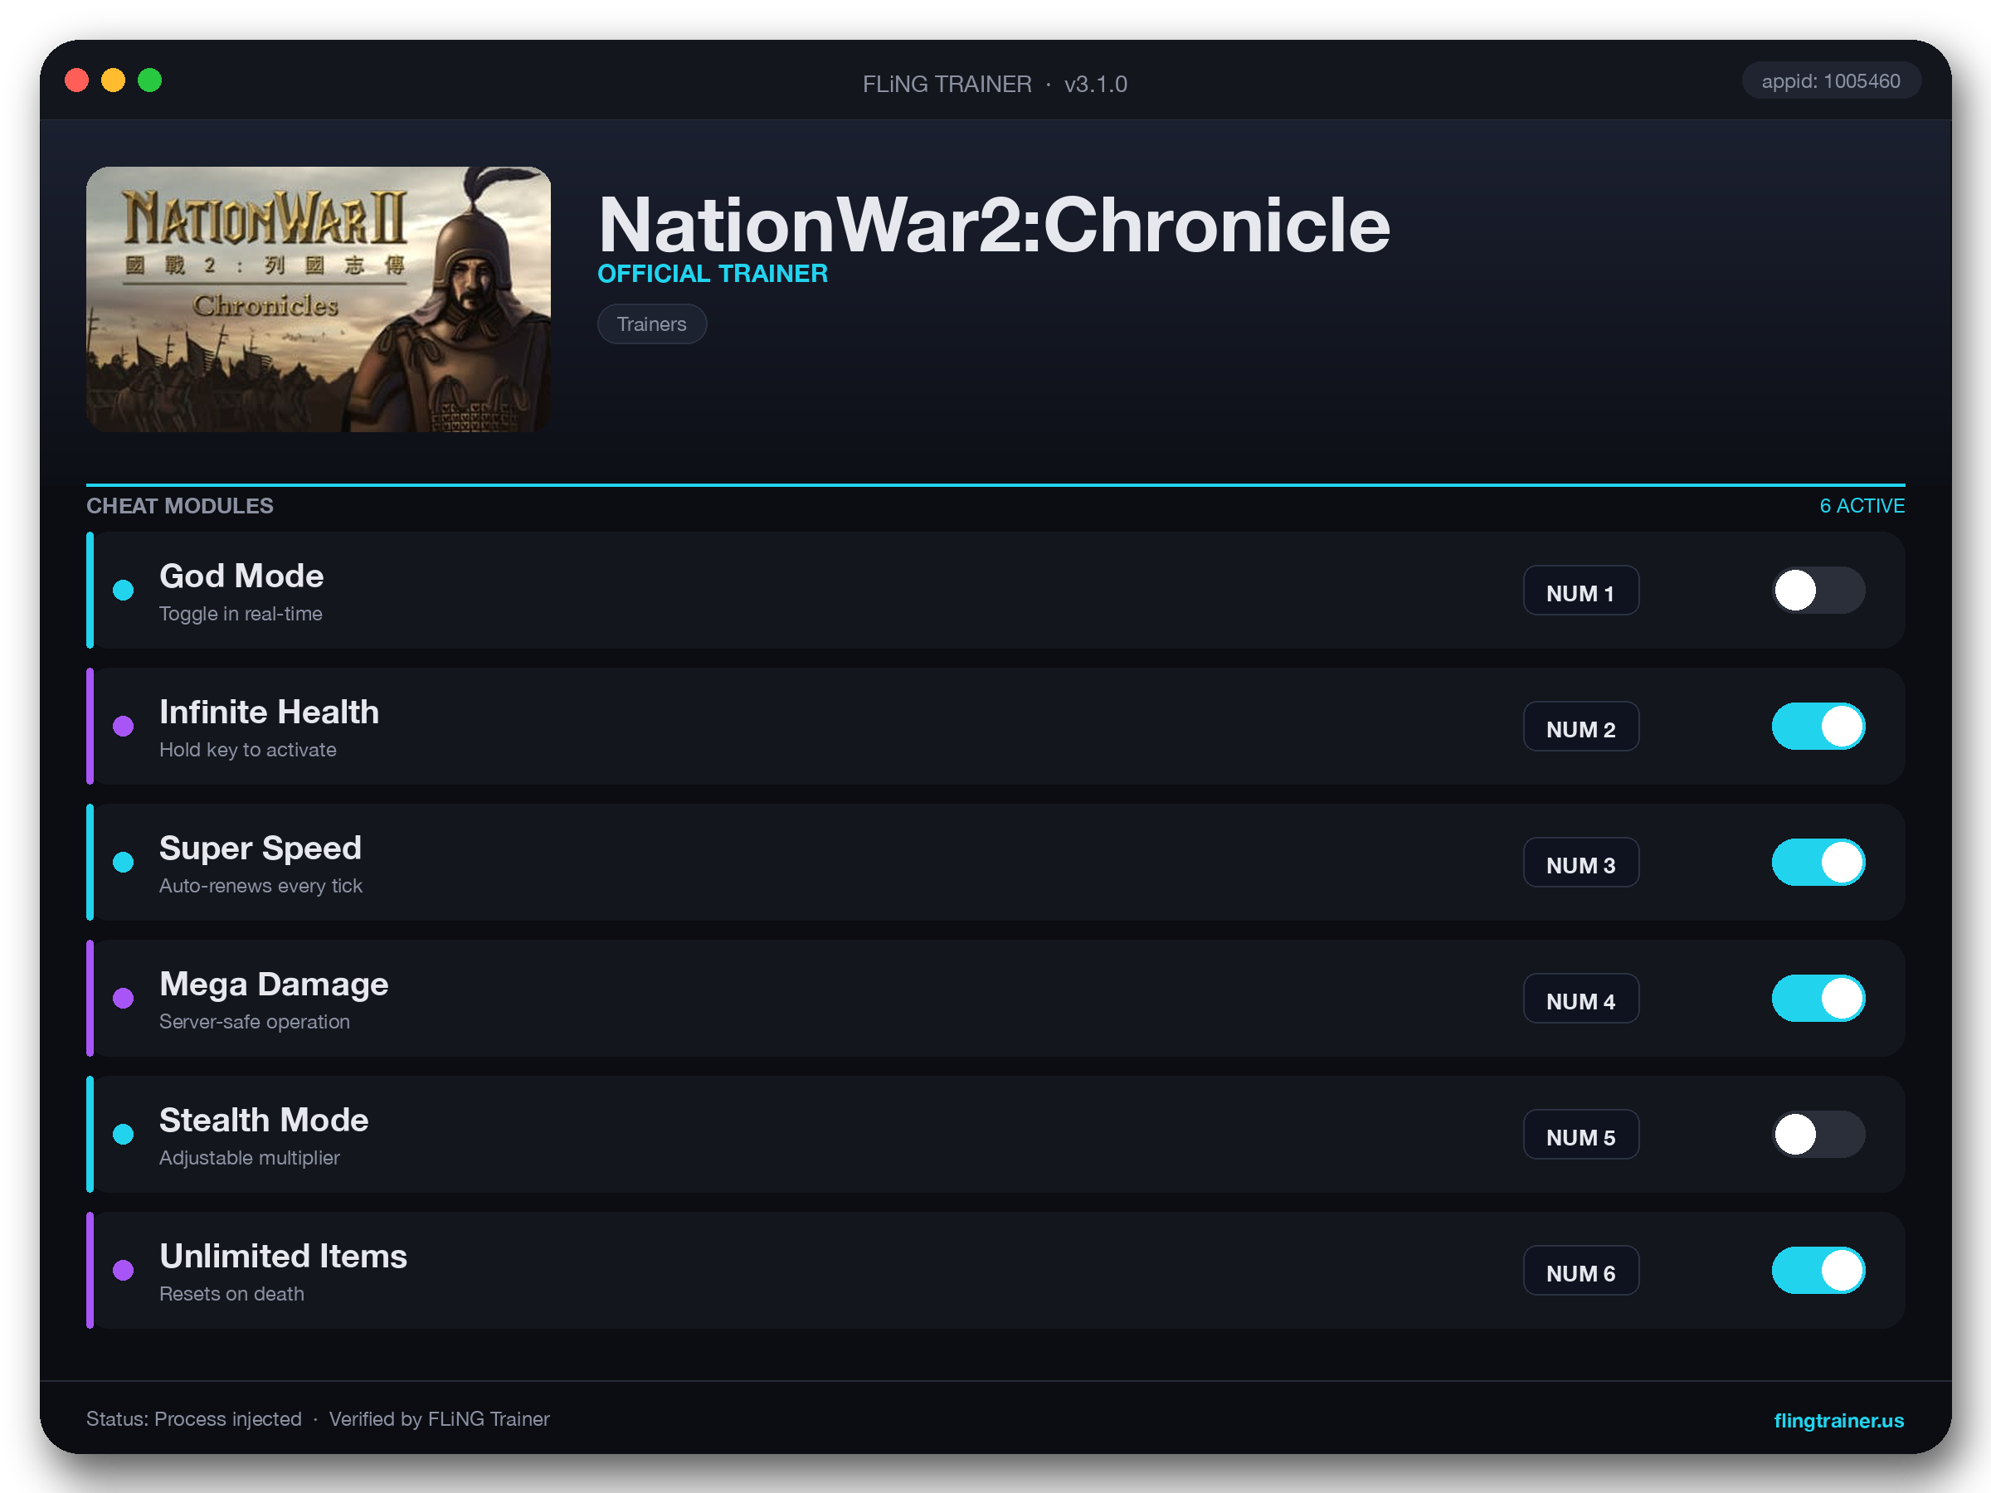The height and width of the screenshot is (1493, 1991).
Task: Rebind the NUM 3 hotkey
Action: 1580,863
